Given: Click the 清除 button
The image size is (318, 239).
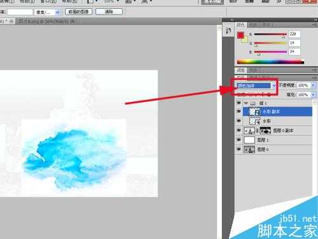Looking at the screenshot, I should click(x=109, y=11).
